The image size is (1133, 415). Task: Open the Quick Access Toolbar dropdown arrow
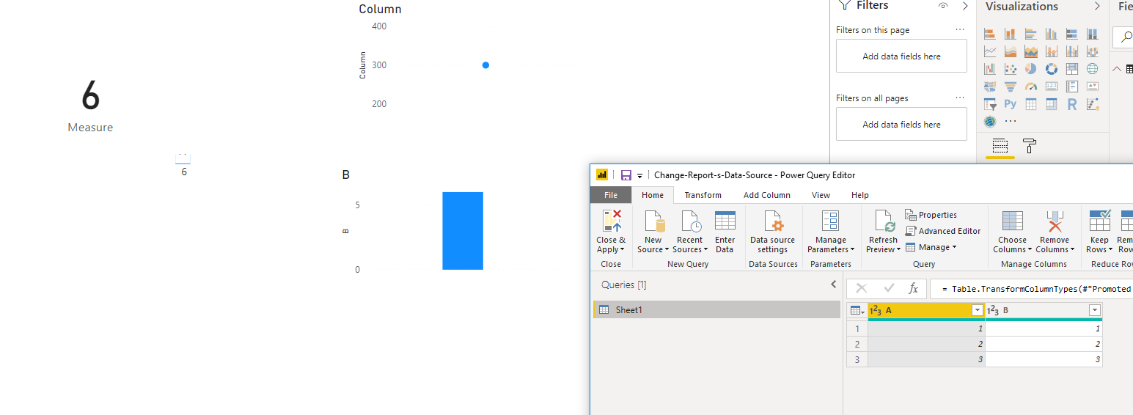[x=639, y=176]
